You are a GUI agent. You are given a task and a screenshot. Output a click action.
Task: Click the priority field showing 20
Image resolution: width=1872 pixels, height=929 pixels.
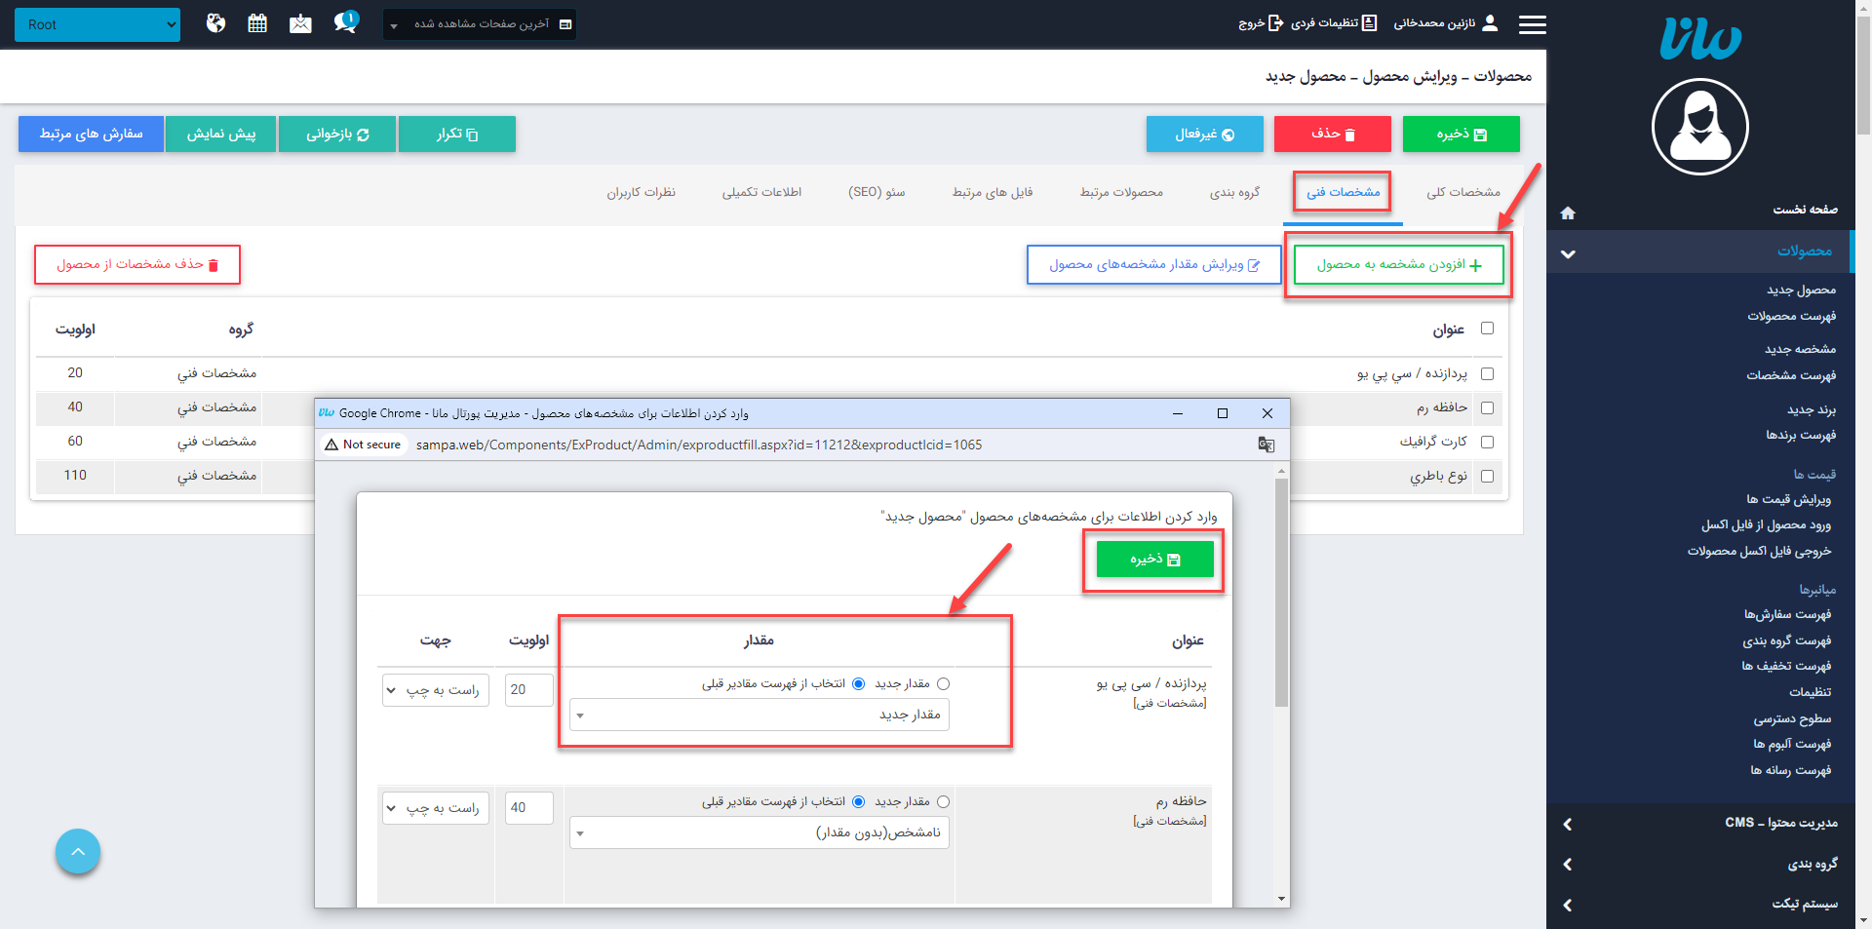tap(529, 690)
